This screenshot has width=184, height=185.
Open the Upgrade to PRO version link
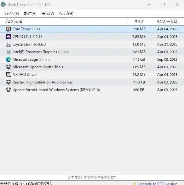(157, 184)
